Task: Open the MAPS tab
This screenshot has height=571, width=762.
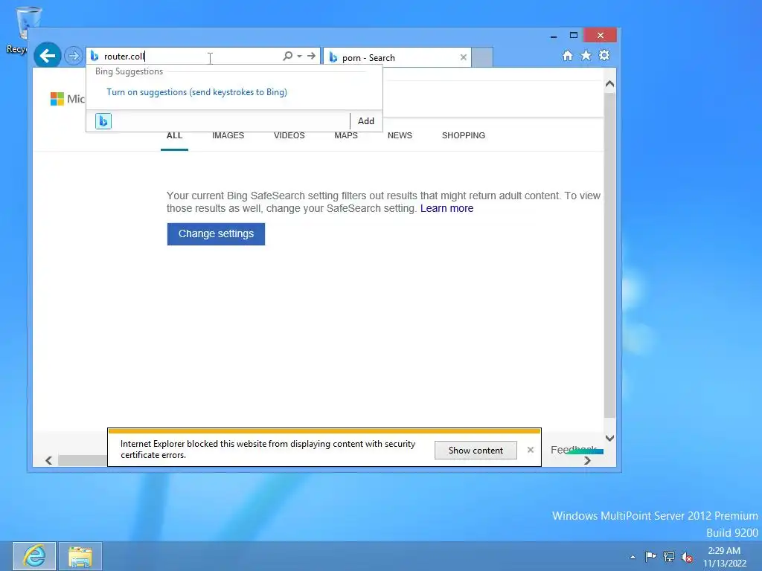Action: [x=346, y=135]
